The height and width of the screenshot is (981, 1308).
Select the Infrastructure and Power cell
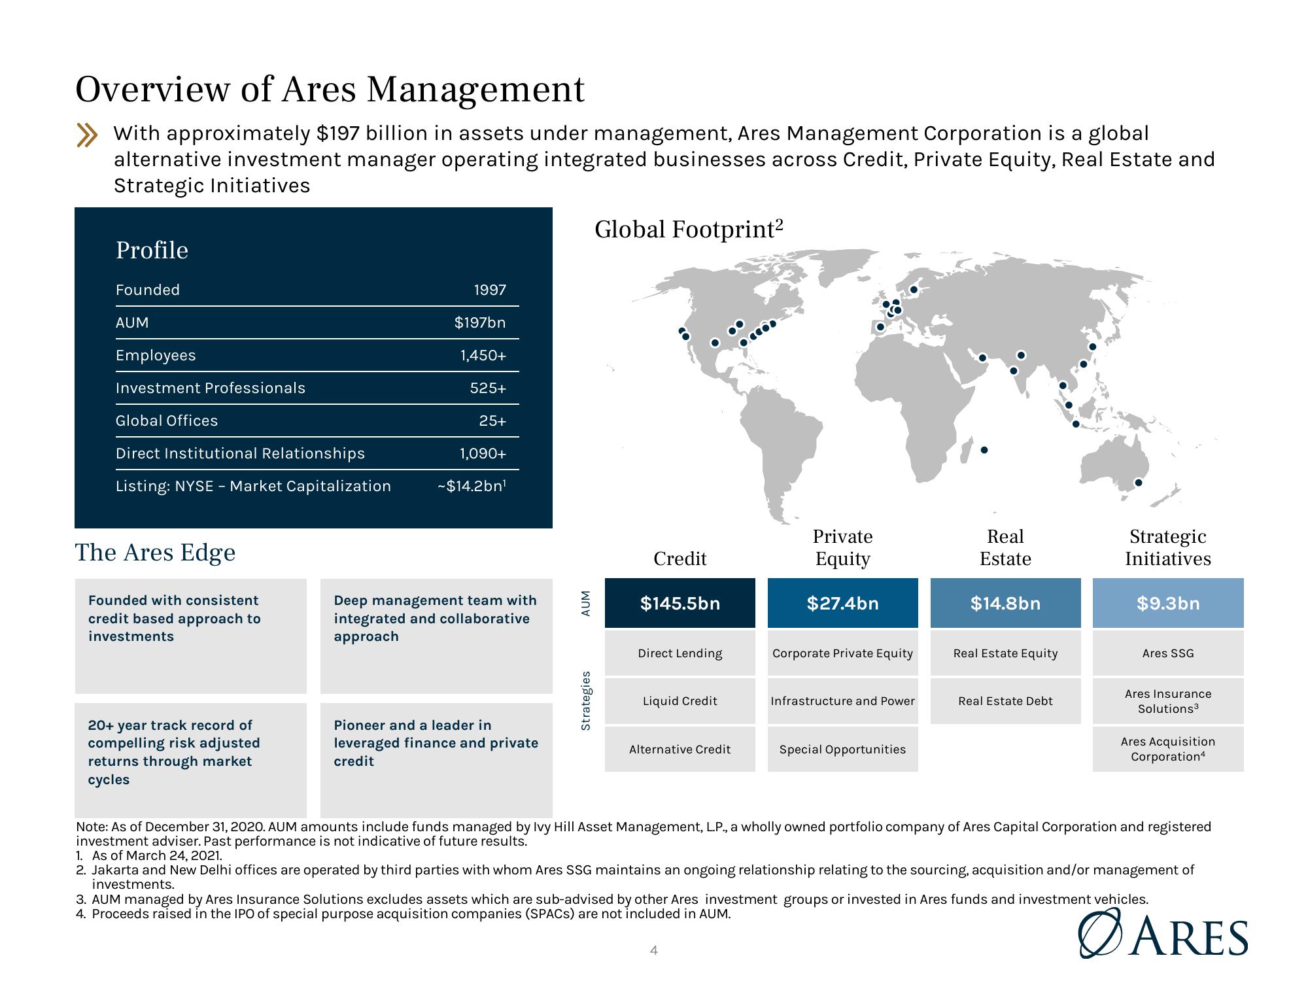[842, 701]
